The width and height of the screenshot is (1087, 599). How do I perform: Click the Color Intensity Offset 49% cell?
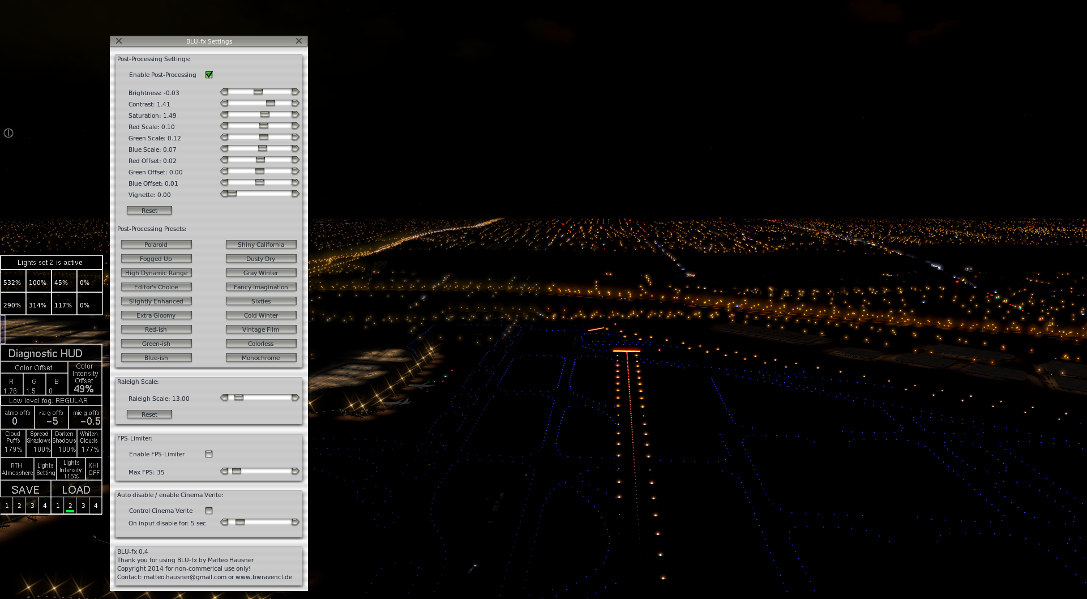pyautogui.click(x=85, y=378)
